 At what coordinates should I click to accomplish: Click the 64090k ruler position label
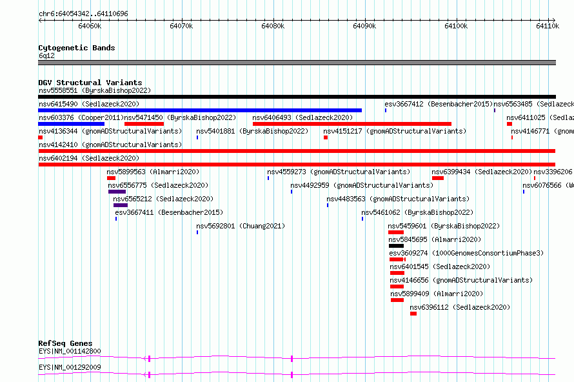click(364, 26)
